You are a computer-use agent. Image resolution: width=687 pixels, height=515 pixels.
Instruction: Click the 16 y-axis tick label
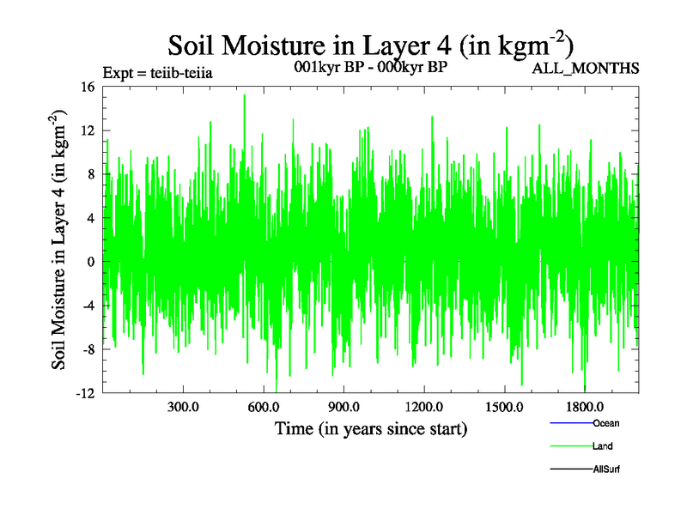coord(88,87)
